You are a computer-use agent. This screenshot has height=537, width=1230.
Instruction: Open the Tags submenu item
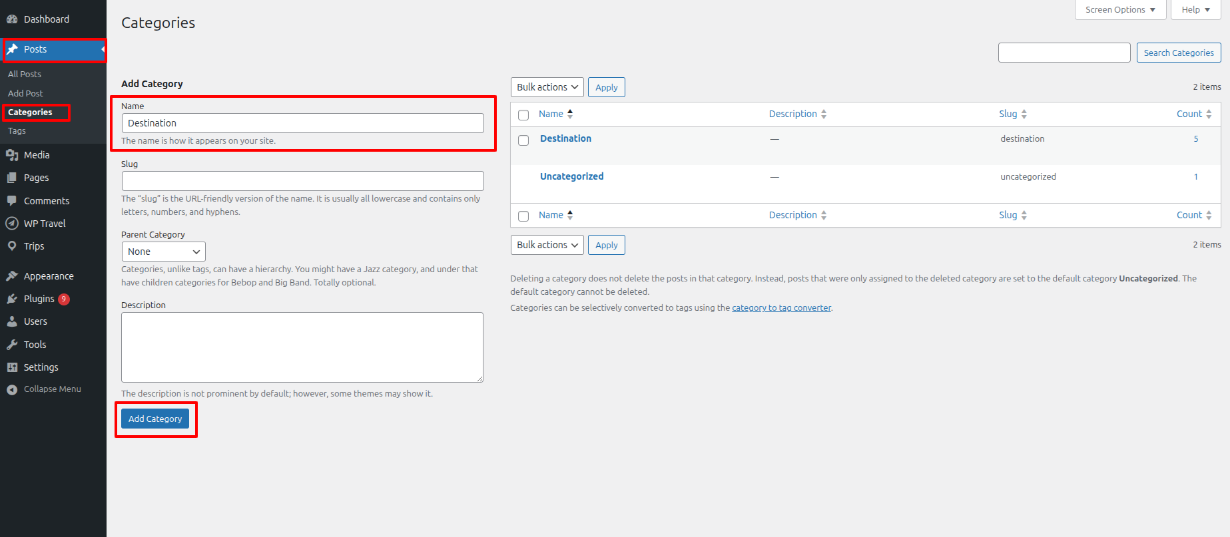tap(17, 131)
